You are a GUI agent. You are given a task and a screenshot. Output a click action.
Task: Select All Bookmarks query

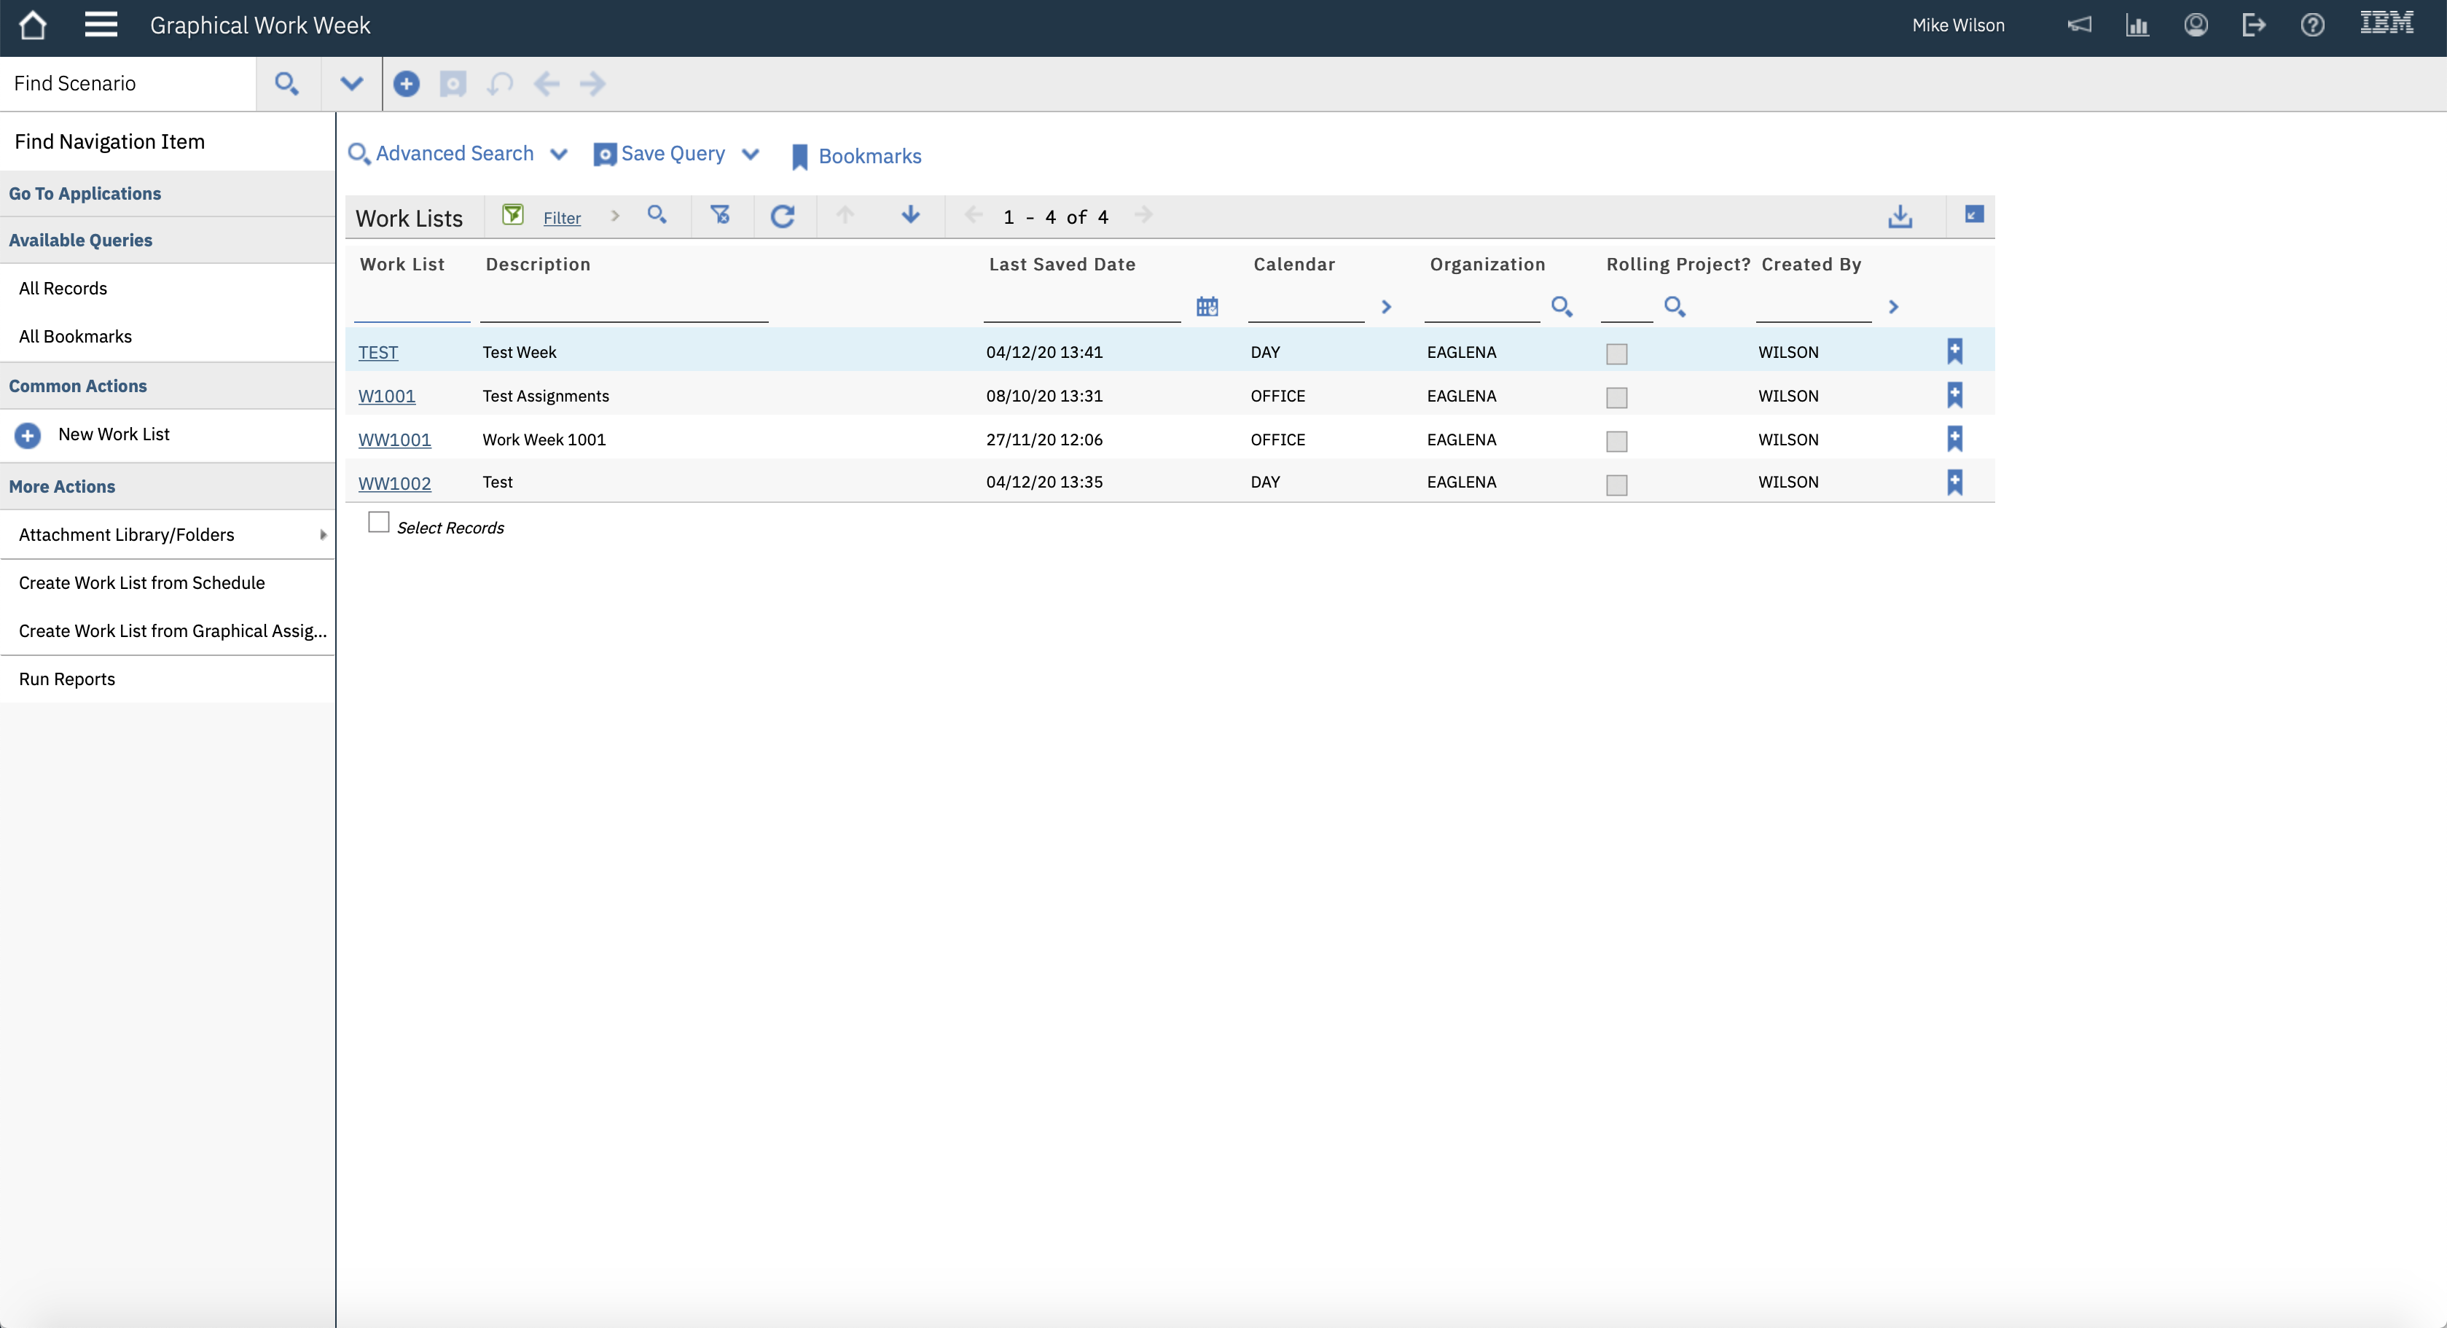pyautogui.click(x=75, y=336)
